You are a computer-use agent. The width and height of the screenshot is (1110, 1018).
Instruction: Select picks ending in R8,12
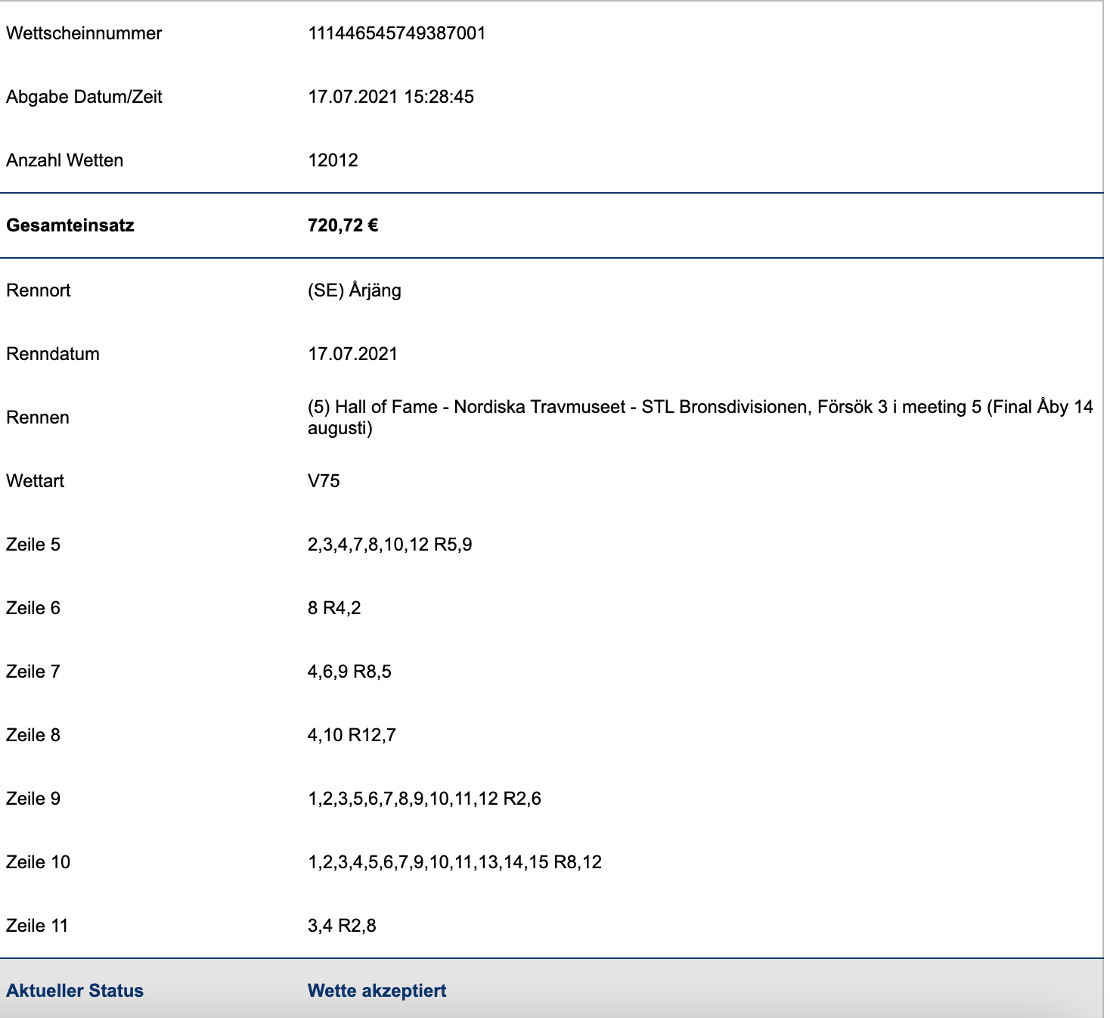454,862
